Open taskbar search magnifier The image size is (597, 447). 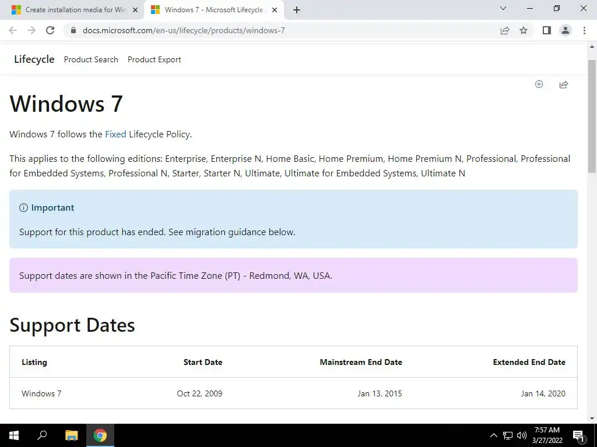pyautogui.click(x=42, y=435)
